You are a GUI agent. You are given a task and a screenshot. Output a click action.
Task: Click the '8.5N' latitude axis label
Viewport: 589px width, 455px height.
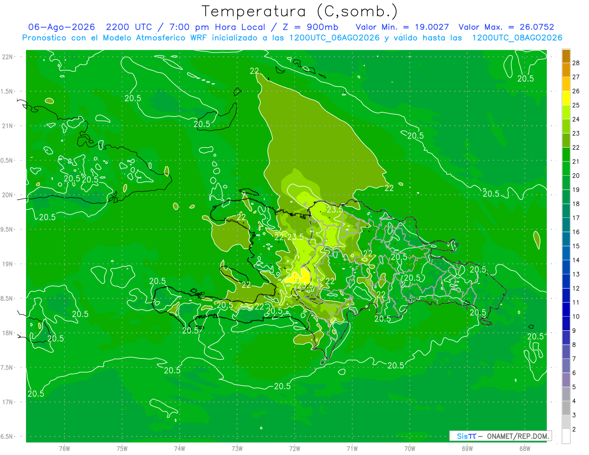7,298
